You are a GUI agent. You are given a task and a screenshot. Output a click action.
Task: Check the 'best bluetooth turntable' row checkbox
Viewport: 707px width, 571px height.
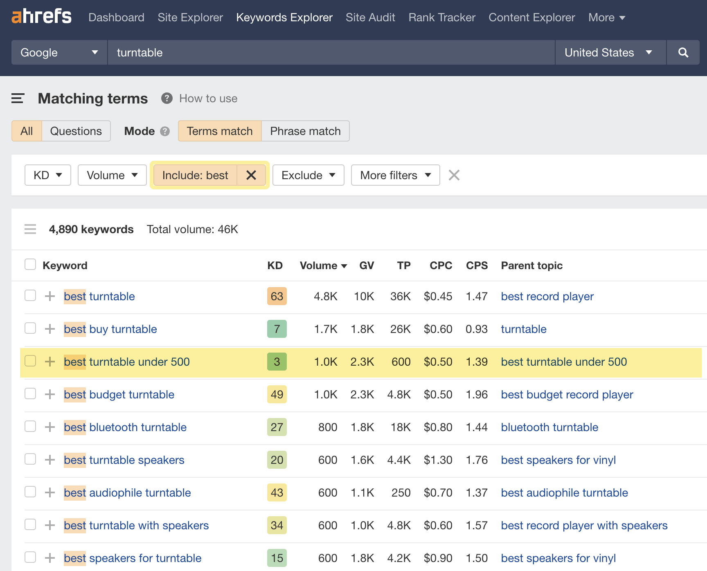(x=30, y=427)
